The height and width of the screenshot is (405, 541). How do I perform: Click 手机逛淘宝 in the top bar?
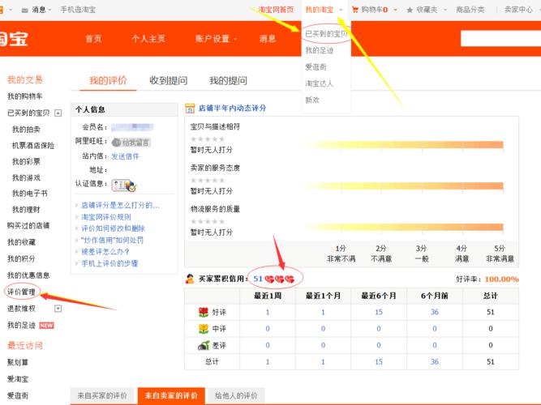pos(78,10)
